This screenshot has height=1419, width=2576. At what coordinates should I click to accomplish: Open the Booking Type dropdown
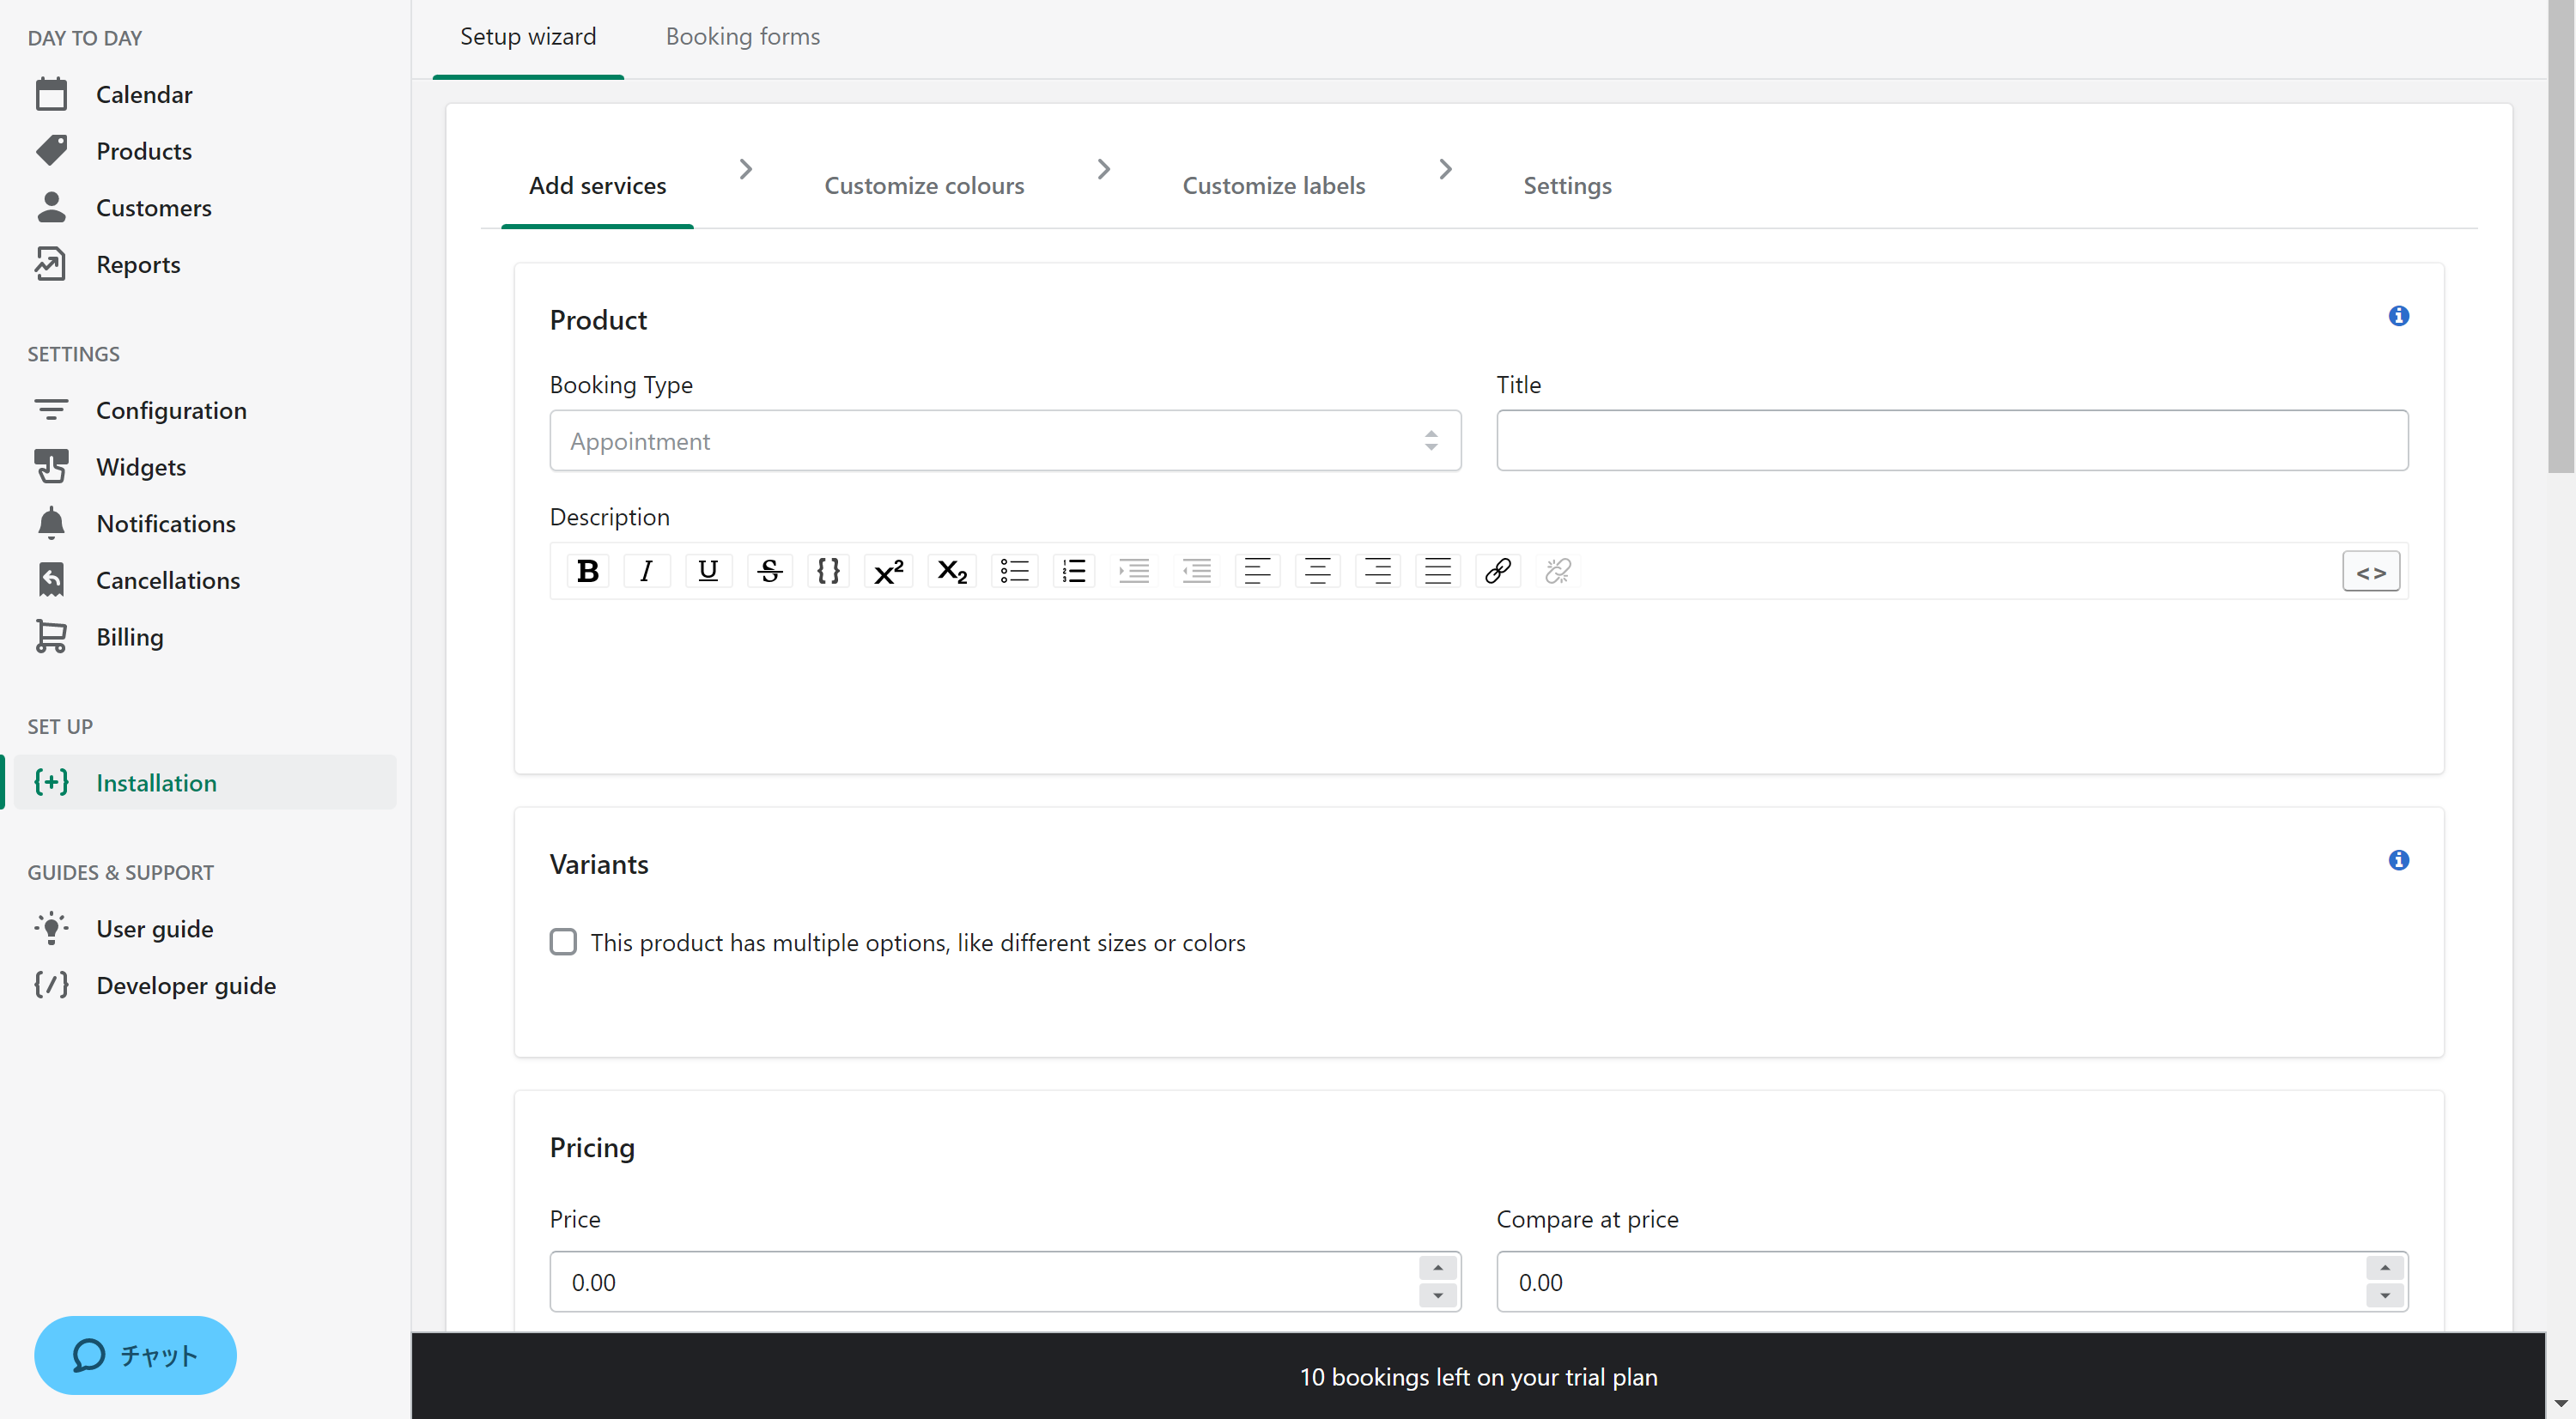(x=1005, y=441)
